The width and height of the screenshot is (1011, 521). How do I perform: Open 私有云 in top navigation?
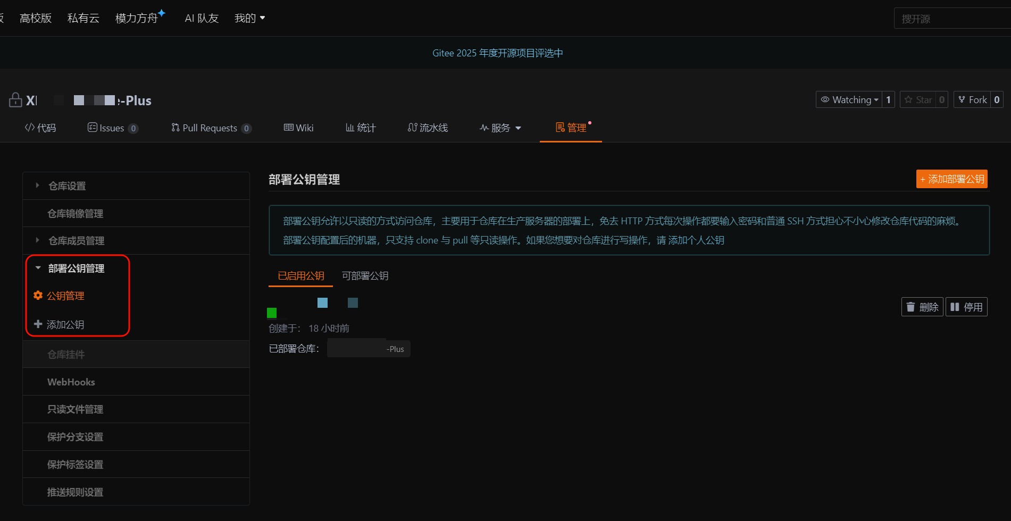tap(83, 18)
